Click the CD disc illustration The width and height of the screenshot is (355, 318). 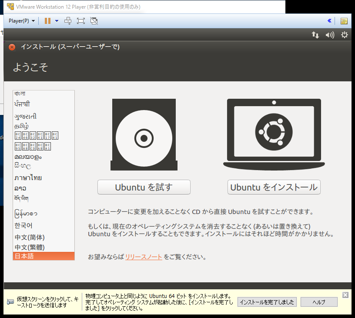point(144,135)
